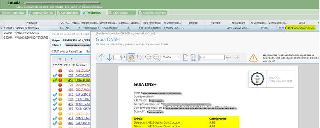Find the previous match with left arrow
The image size is (320, 128).
point(228,57)
